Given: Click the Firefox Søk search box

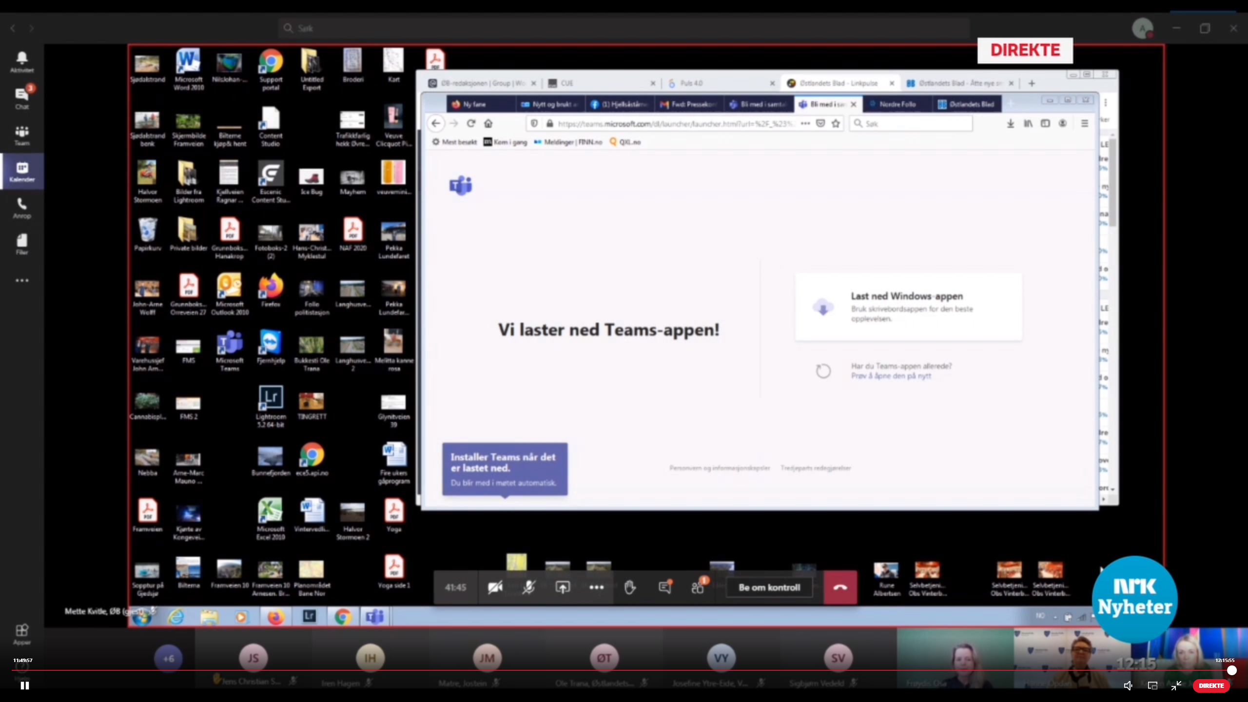Looking at the screenshot, I should point(911,124).
